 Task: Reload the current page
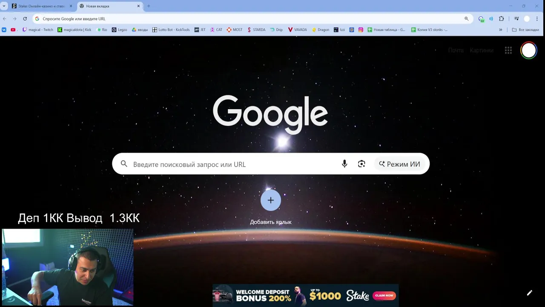25,19
